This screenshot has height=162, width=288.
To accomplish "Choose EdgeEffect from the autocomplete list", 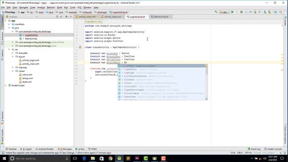I will tap(162, 69).
